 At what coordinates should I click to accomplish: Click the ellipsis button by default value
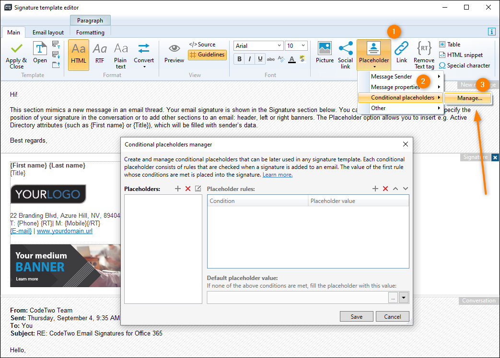(393, 298)
